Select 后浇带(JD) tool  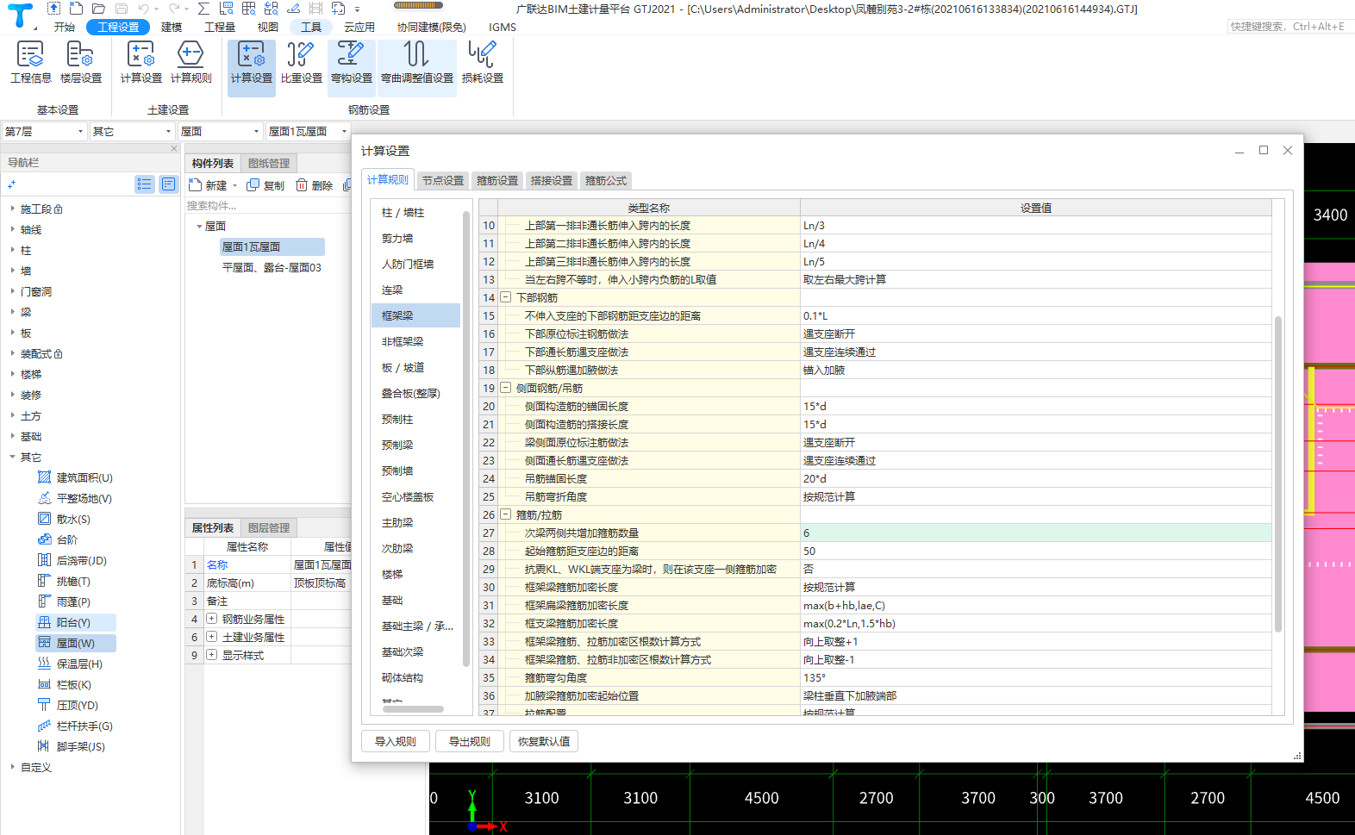[72, 560]
